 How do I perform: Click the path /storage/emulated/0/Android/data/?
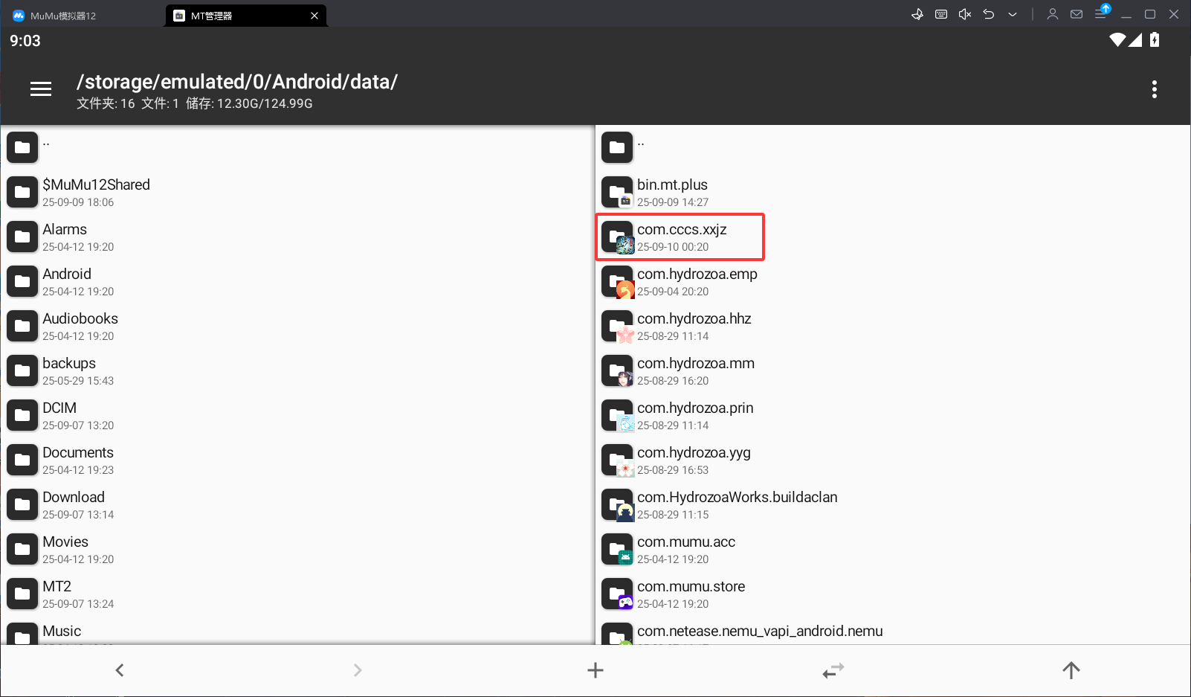(x=237, y=82)
